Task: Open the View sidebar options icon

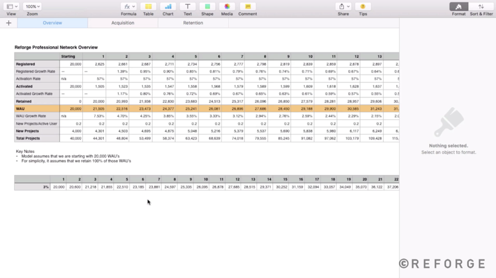Action: point(9,6)
